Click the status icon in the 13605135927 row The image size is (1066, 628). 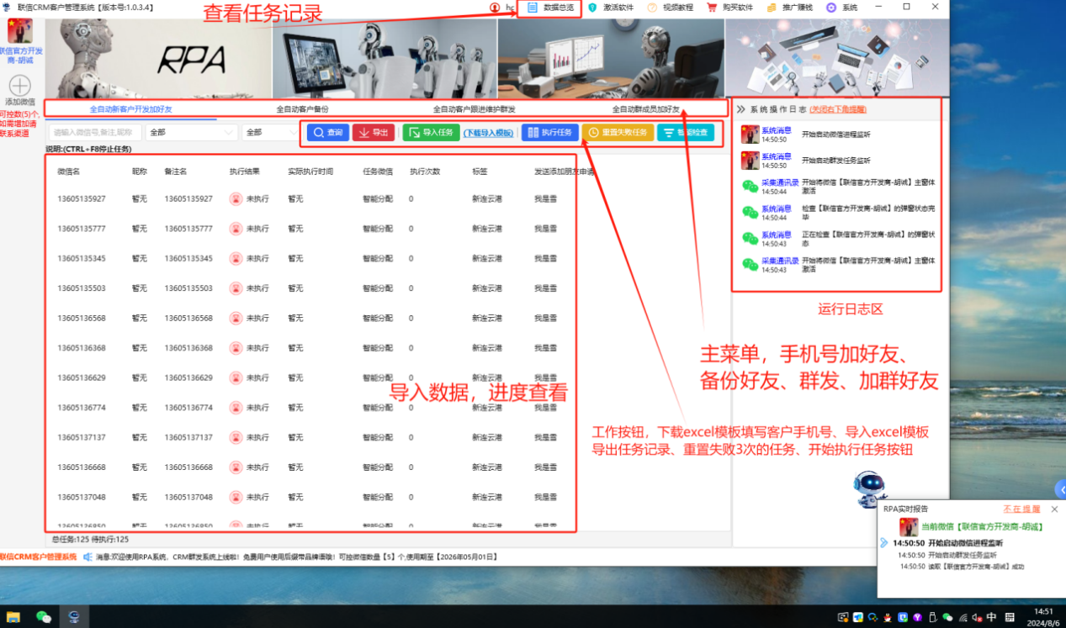[236, 199]
